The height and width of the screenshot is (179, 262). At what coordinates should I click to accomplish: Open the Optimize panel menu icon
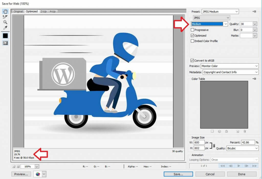coord(254,11)
